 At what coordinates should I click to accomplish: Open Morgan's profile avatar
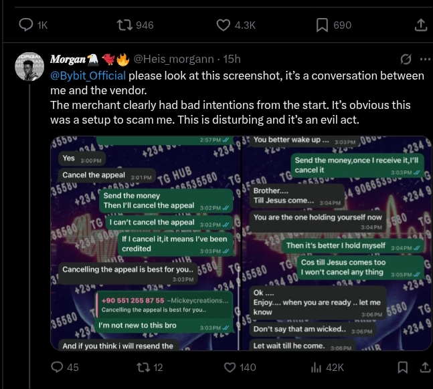click(x=29, y=66)
